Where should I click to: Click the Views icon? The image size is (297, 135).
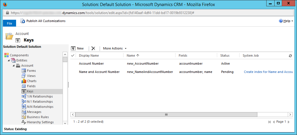(x=24, y=76)
